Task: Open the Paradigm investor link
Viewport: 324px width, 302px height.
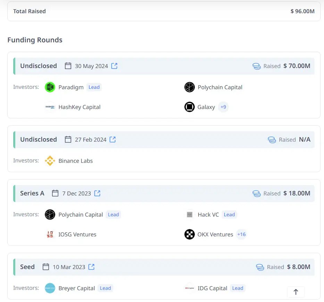Action: pos(71,87)
